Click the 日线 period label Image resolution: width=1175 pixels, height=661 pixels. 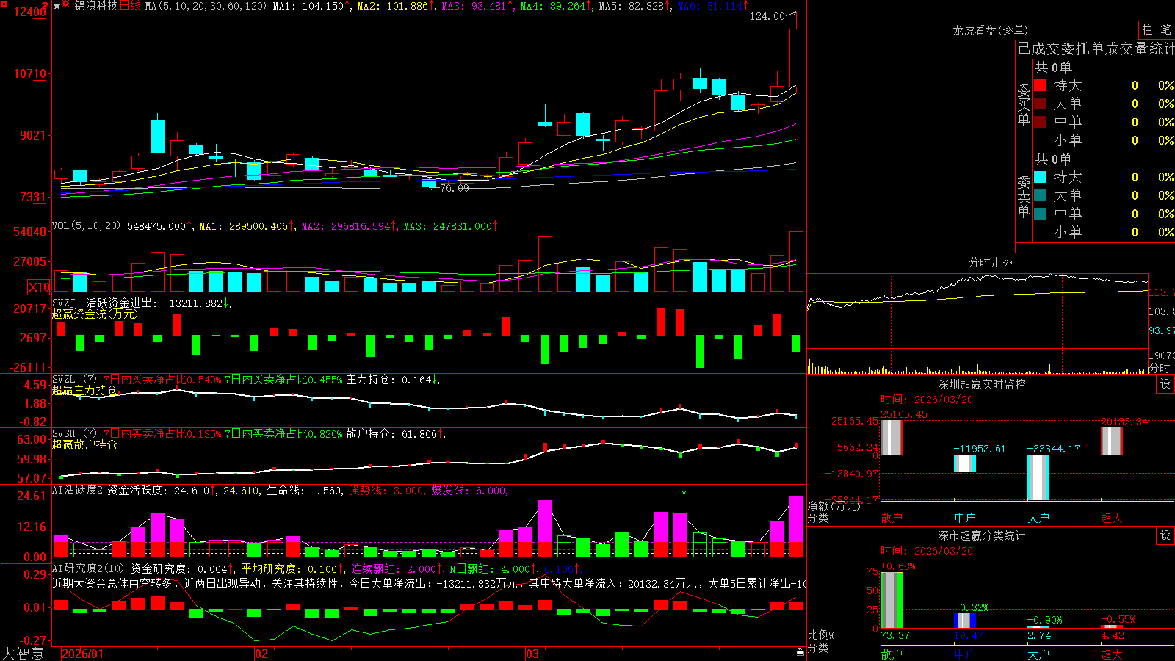click(129, 6)
